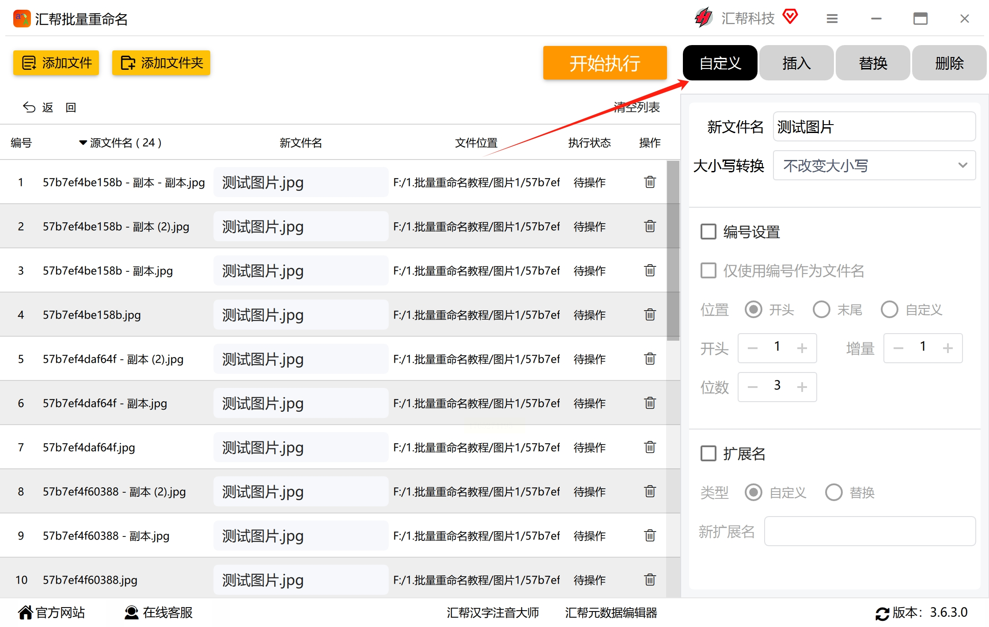The width and height of the screenshot is (989, 627).
Task: Check the 扩展名 option
Action: pos(709,453)
